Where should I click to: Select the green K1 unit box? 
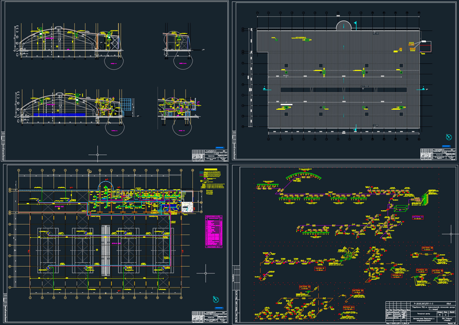click(x=401, y=209)
